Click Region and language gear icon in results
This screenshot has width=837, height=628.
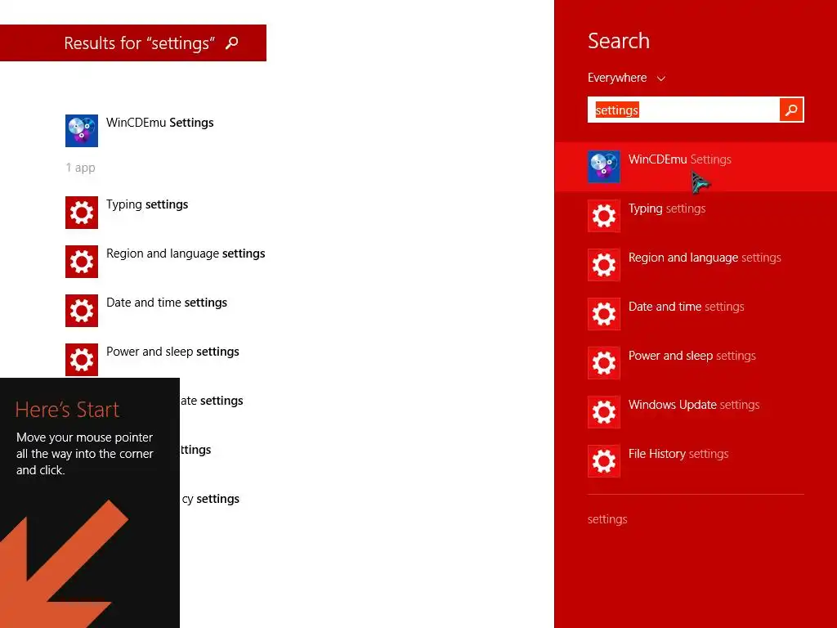pyautogui.click(x=82, y=262)
